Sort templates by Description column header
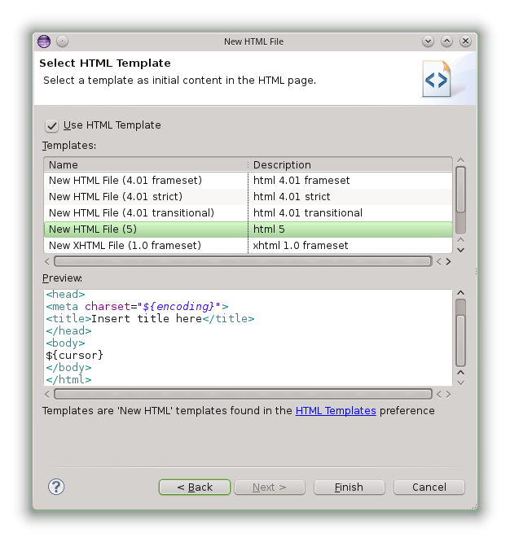This screenshot has width=510, height=542. (x=350, y=165)
